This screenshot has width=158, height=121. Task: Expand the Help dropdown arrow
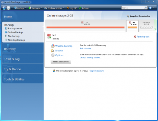[154, 8]
